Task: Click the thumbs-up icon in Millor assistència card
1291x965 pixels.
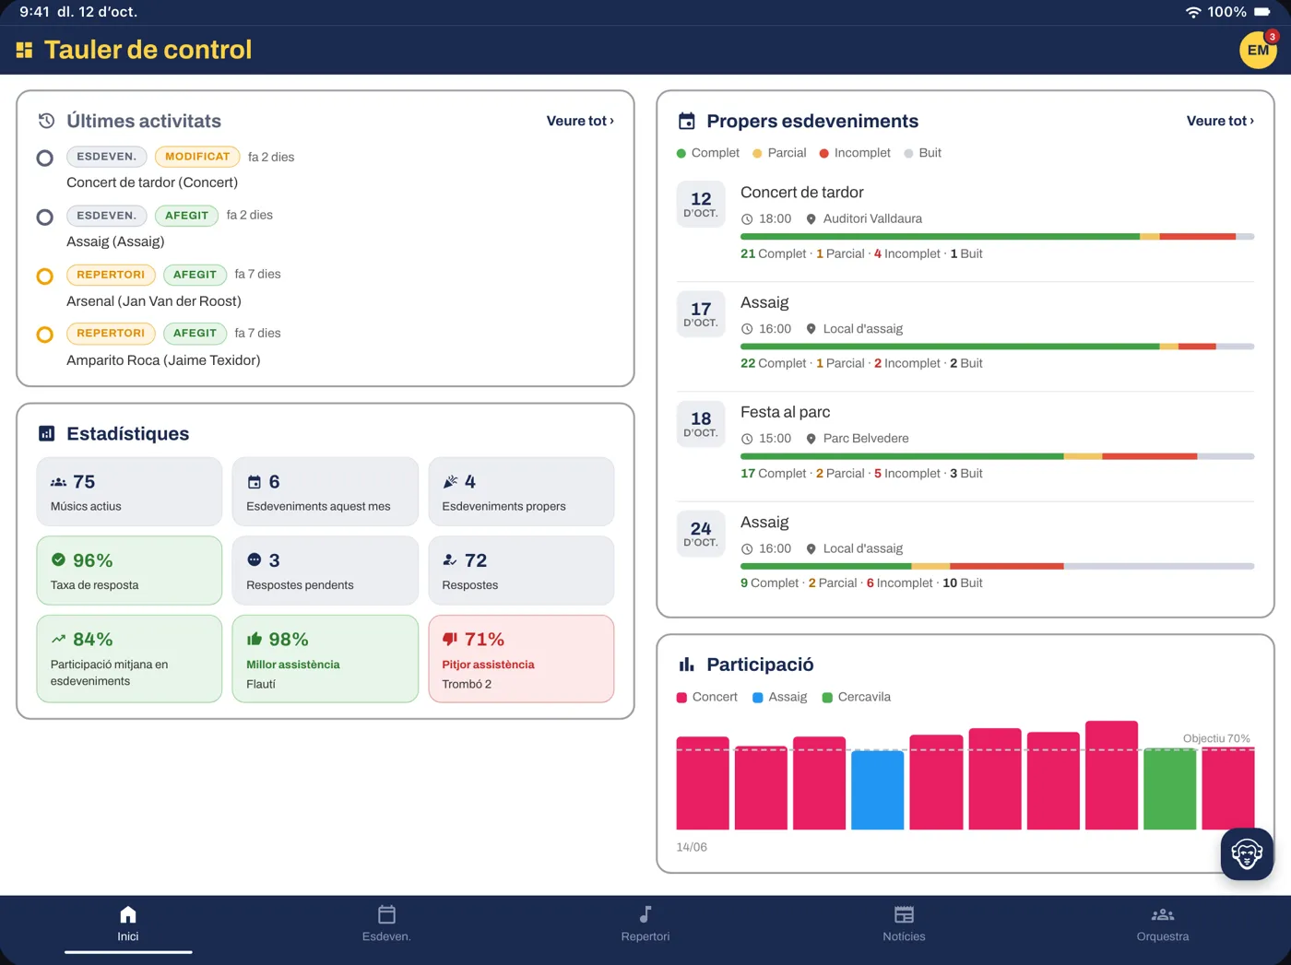Action: pyautogui.click(x=255, y=639)
